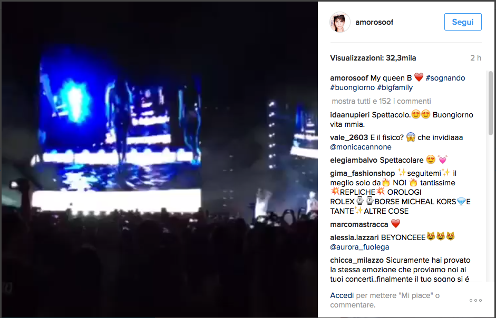496x318 pixels.
Task: Open the three-dots more options menu
Action: coord(475,300)
